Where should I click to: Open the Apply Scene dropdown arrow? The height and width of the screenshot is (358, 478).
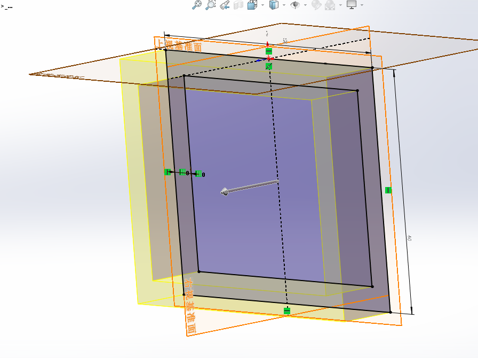coord(340,5)
